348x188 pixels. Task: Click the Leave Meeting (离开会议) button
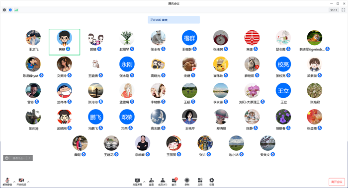point(337,182)
